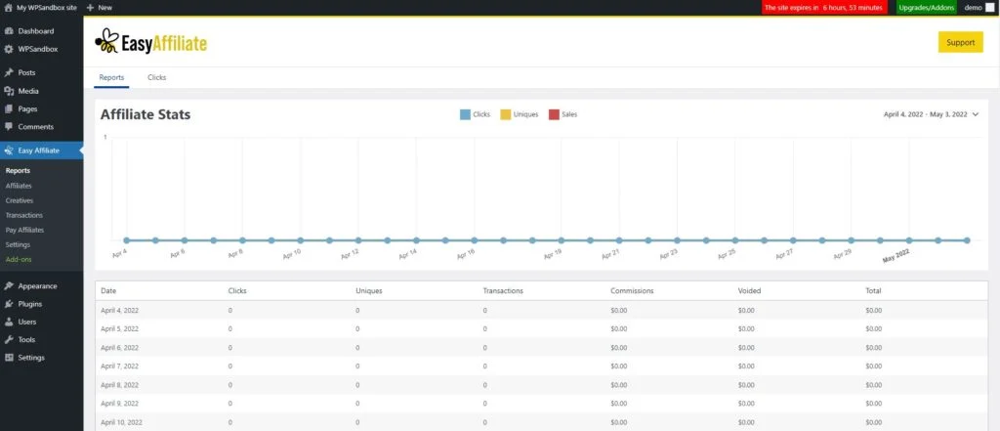1000x431 pixels.
Task: Click the Clicks column header in table
Action: [x=237, y=290]
